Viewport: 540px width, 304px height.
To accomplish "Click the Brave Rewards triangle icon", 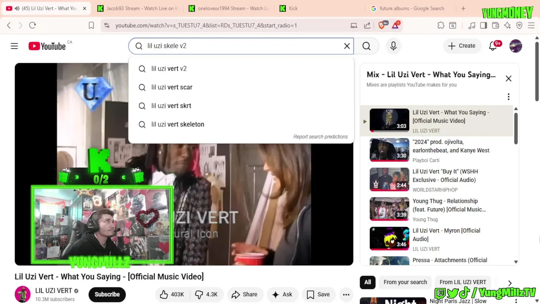I will point(396,25).
